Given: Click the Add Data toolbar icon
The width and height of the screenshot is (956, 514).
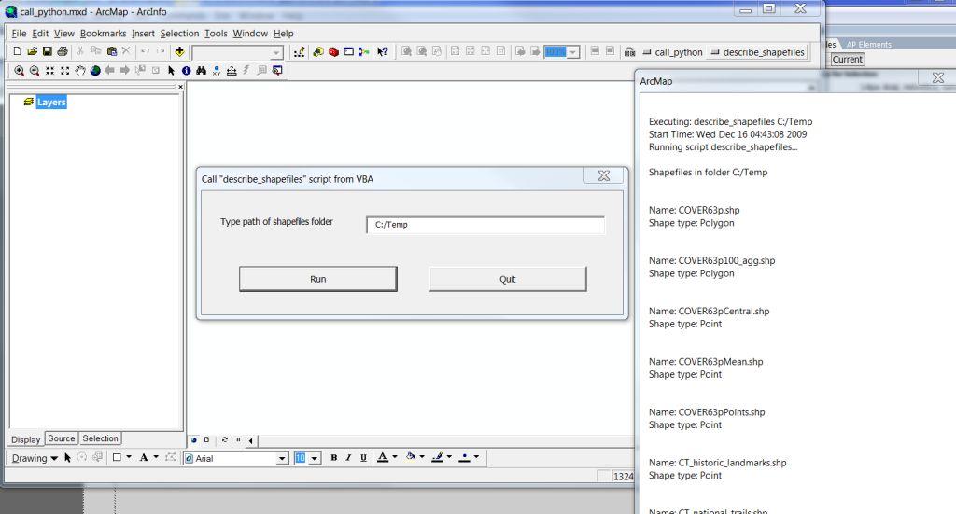Looking at the screenshot, I should point(180,52).
